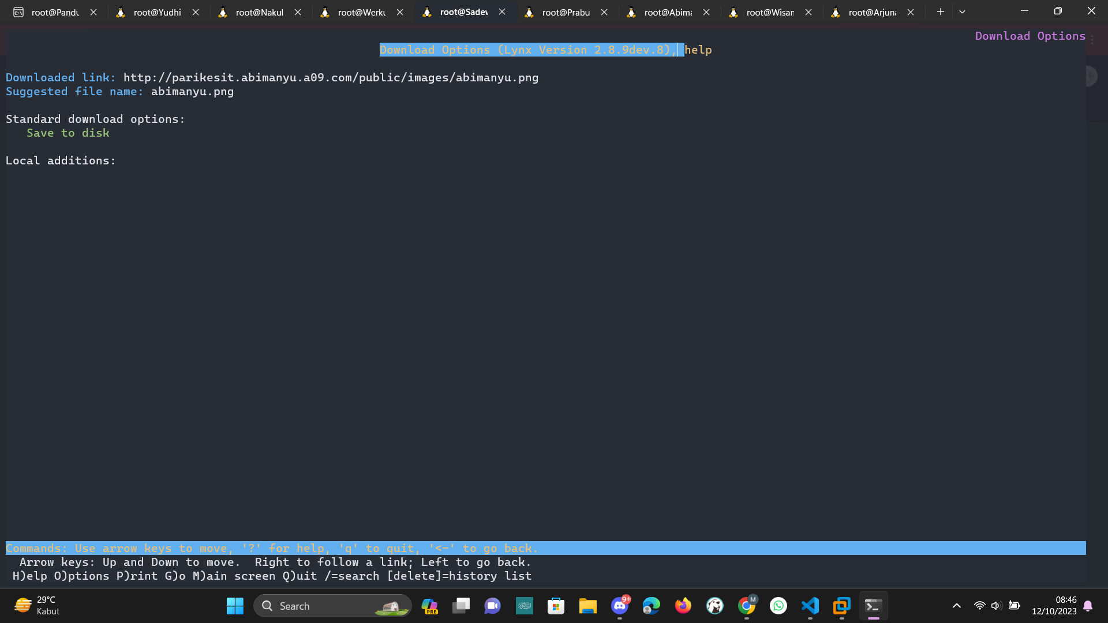This screenshot has height=623, width=1108.
Task: Expand the weather widget showing 29°C Kabut
Action: coord(36,606)
